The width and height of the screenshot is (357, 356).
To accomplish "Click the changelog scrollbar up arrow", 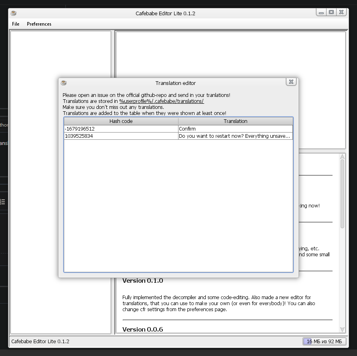I will pos(342,157).
